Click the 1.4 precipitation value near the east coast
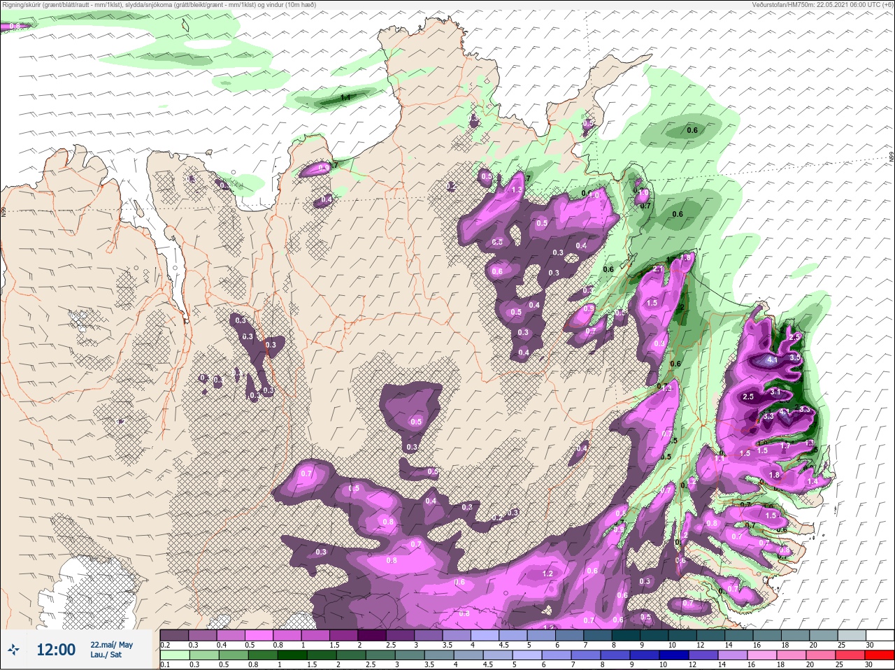The height and width of the screenshot is (670, 895). tap(812, 482)
